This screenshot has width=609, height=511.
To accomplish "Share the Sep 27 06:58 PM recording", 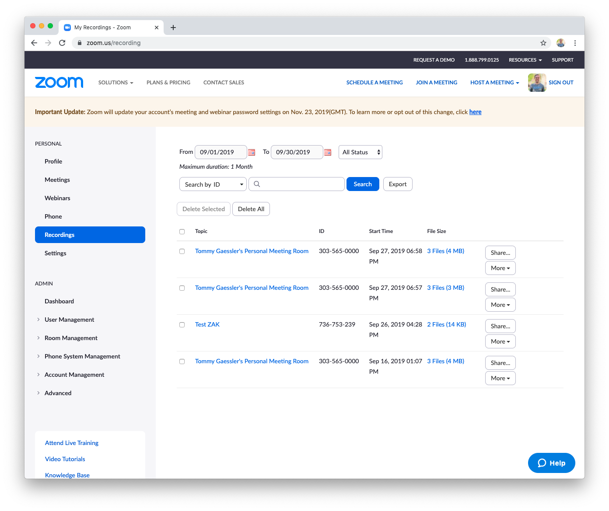I will pos(500,253).
